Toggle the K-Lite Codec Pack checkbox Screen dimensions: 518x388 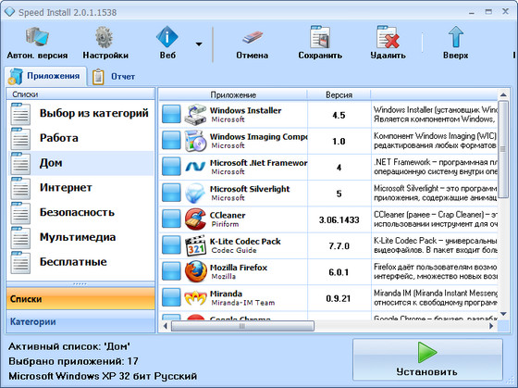click(x=171, y=244)
